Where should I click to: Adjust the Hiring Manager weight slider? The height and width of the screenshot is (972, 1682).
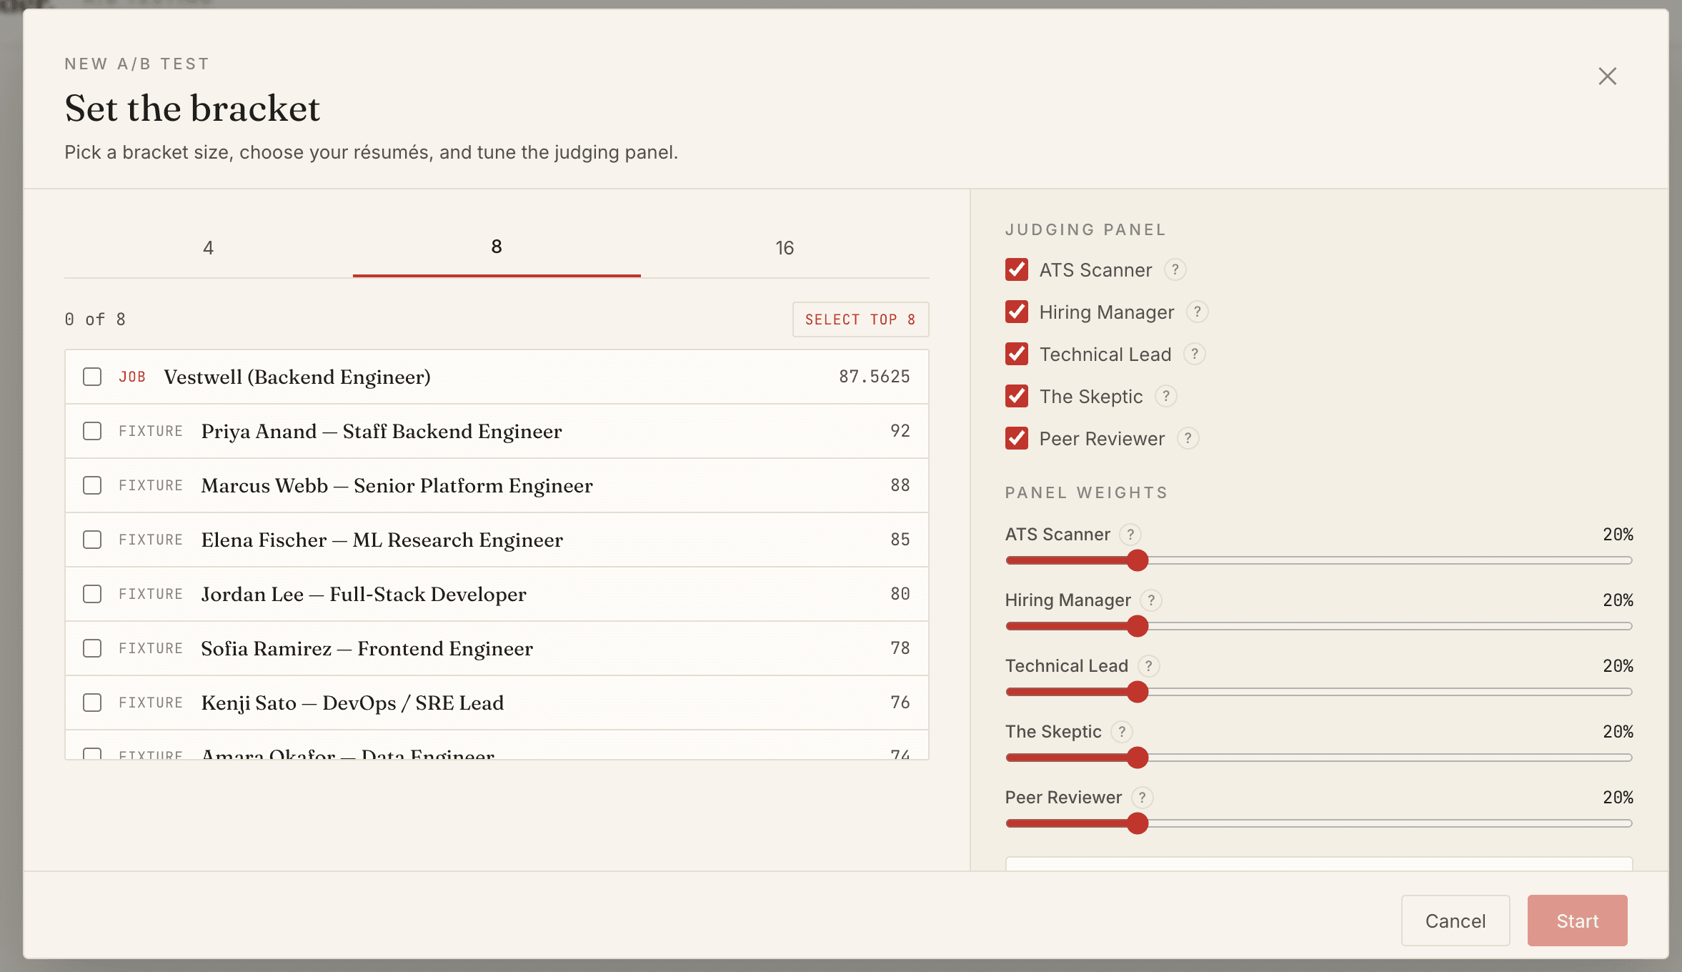pyautogui.click(x=1318, y=626)
